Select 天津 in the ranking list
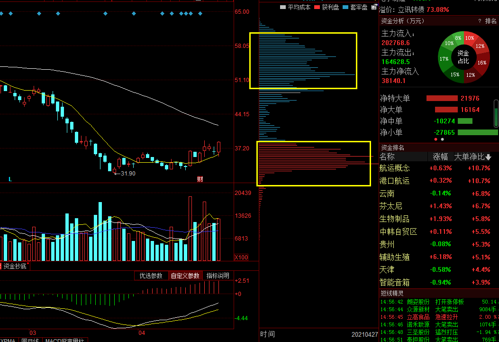This screenshot has height=342, width=499. (439, 270)
